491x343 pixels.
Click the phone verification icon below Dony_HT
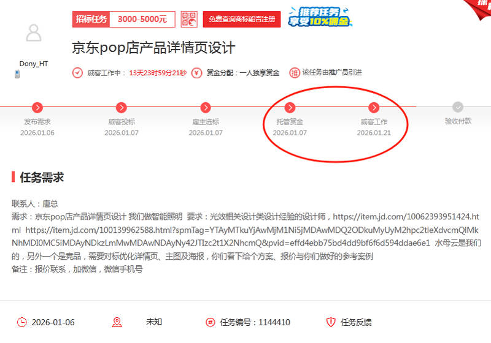pos(17,74)
